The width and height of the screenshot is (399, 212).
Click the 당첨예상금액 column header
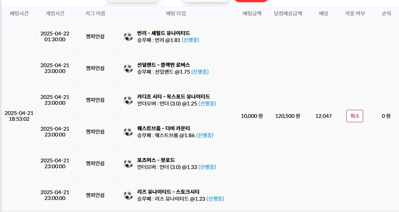click(288, 14)
